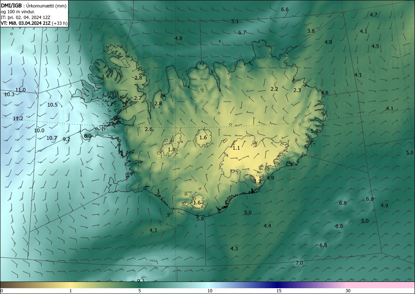Viewport: 415px width, 294px height.
Task: Click the 30 label on the color scale
Action: [348, 291]
